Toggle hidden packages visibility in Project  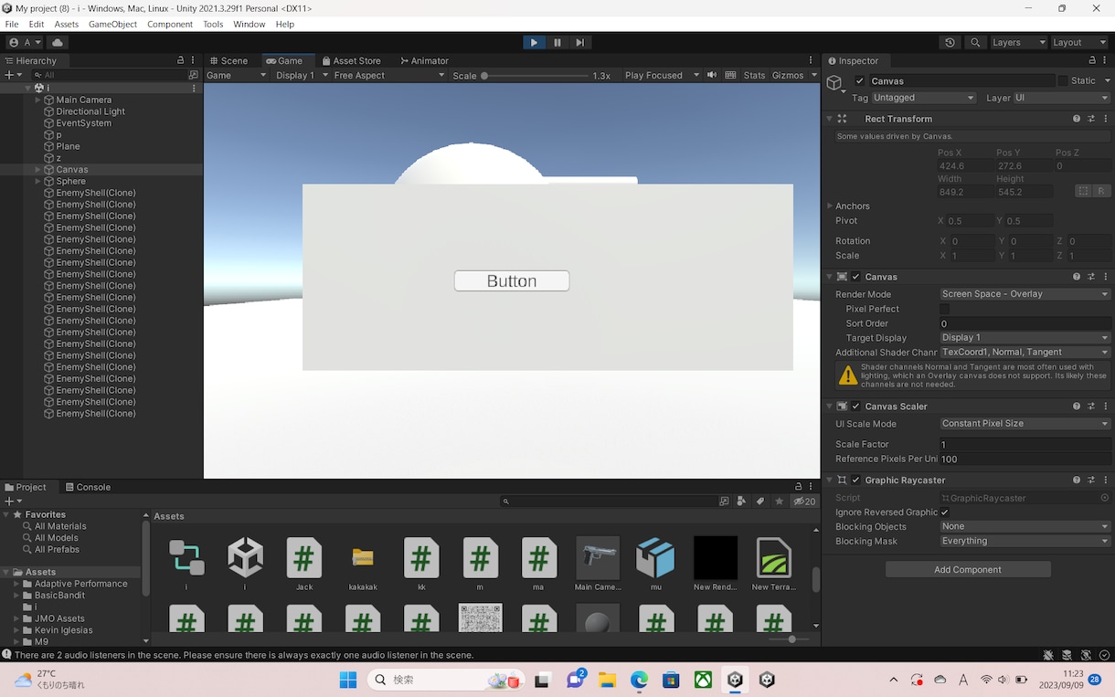point(804,502)
